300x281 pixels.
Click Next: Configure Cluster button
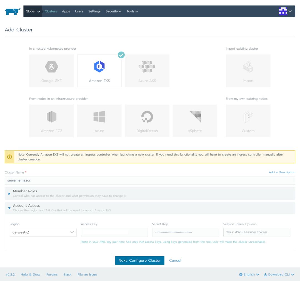[140, 260]
